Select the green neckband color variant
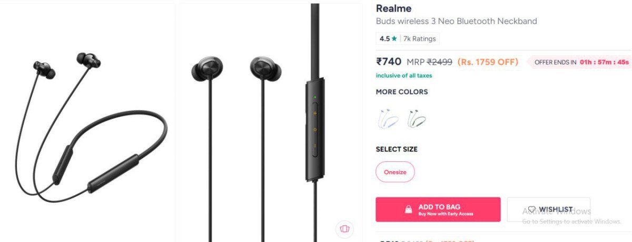 (417, 119)
